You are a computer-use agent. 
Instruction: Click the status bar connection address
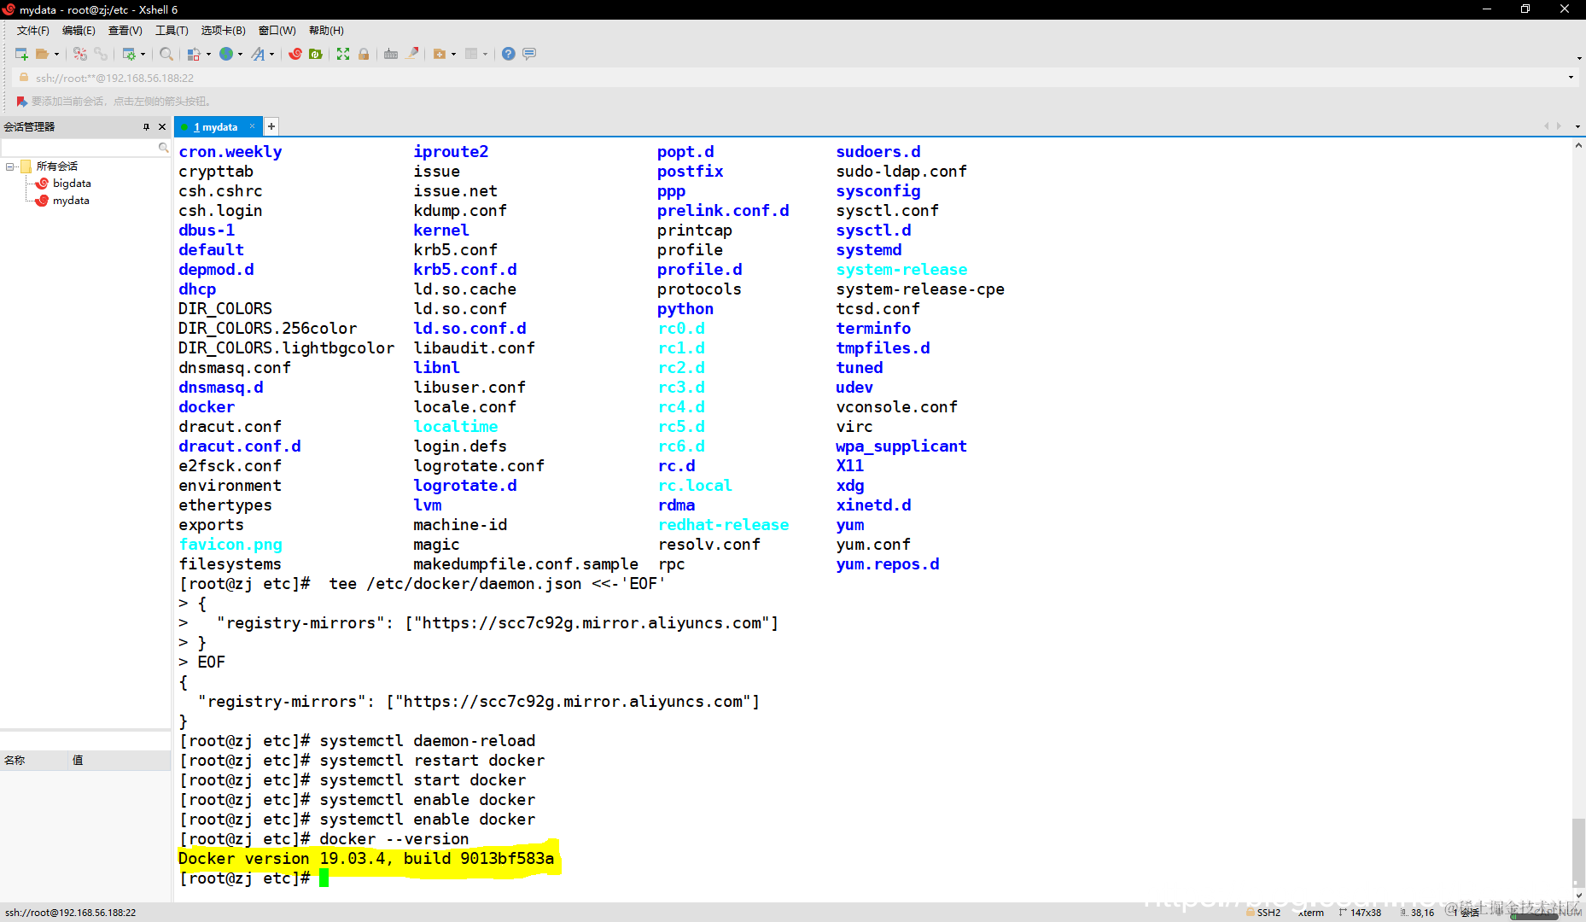coord(70,913)
